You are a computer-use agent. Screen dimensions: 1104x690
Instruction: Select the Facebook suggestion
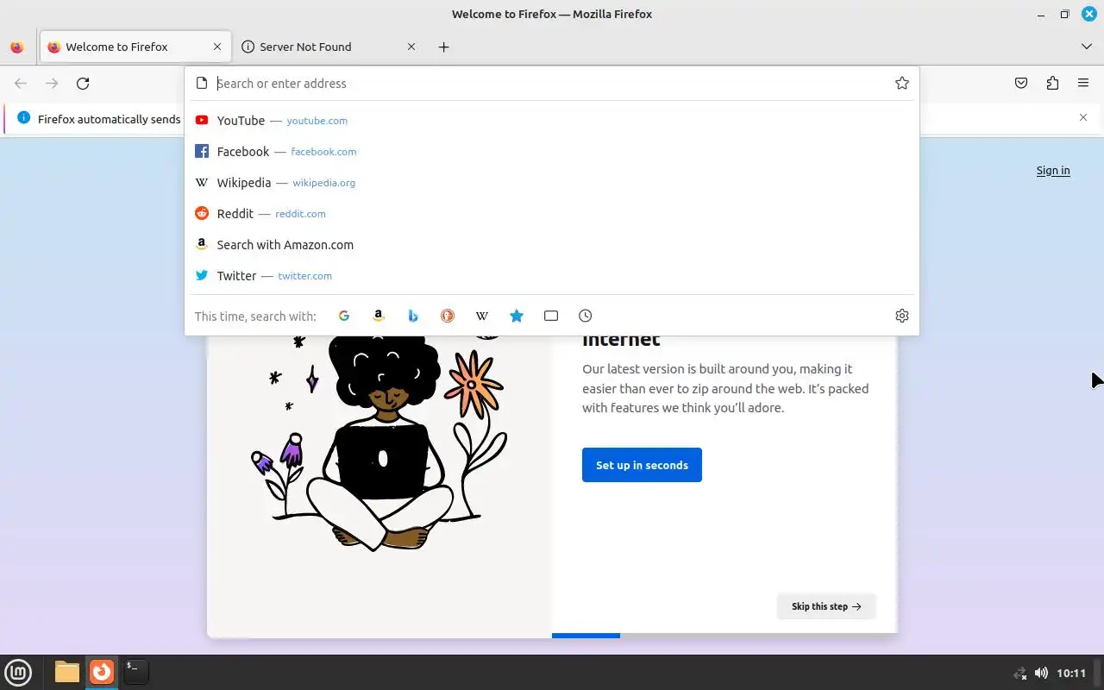pyautogui.click(x=552, y=152)
